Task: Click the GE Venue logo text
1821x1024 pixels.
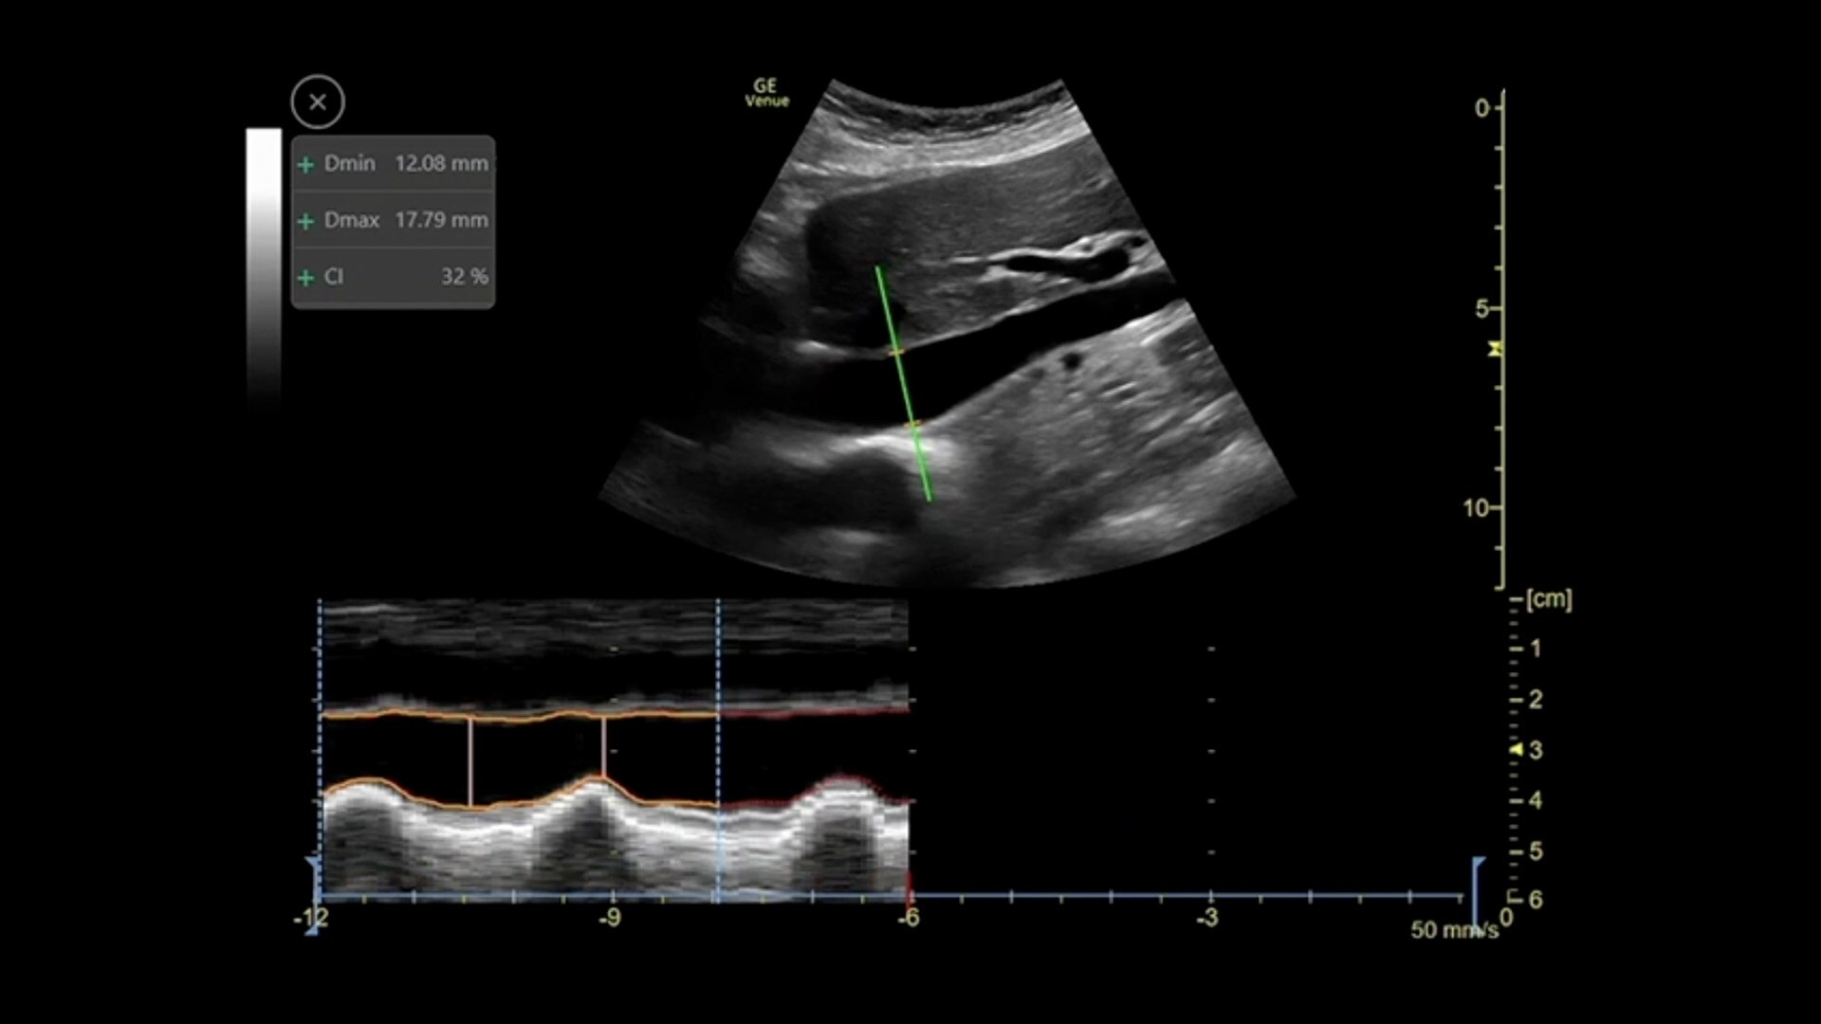Action: pos(766,93)
